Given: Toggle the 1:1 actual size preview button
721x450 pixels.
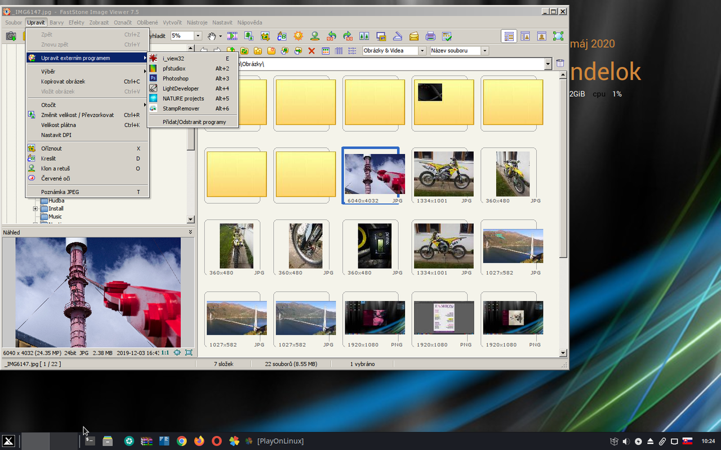Looking at the screenshot, I should click(166, 353).
